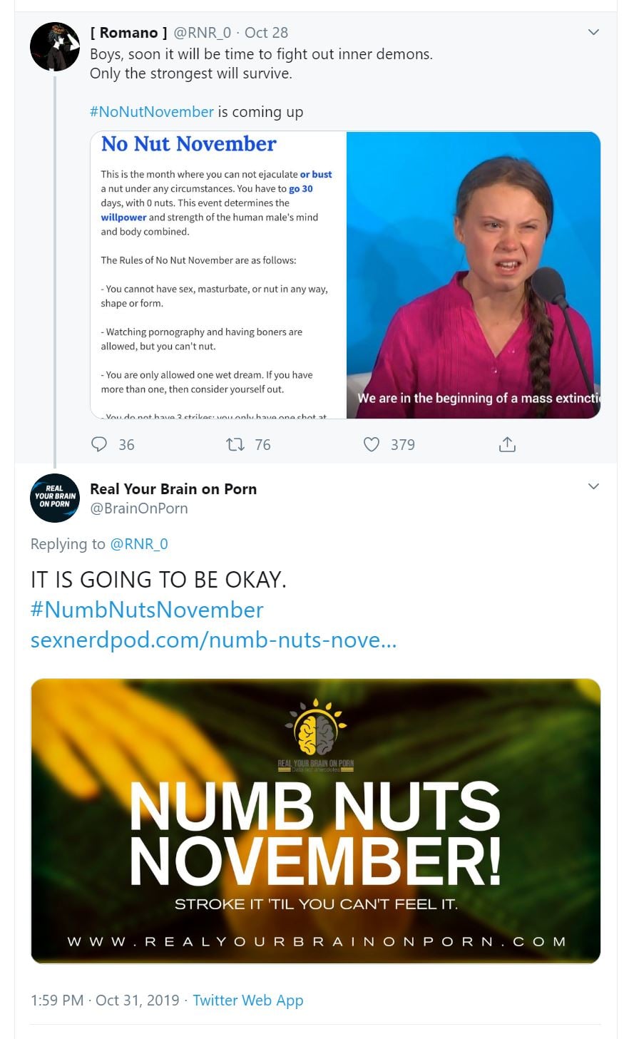Open Real Your Brain on Porn avatar
624x1039 pixels.
pos(54,498)
